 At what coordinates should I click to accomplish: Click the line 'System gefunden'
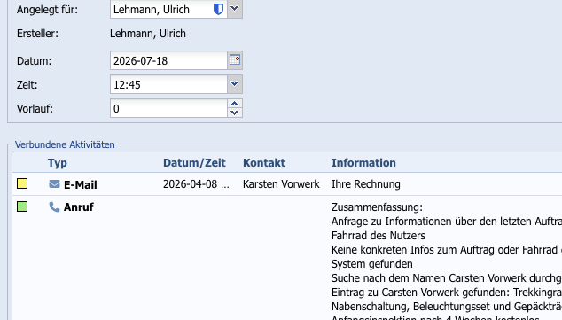[371, 264]
